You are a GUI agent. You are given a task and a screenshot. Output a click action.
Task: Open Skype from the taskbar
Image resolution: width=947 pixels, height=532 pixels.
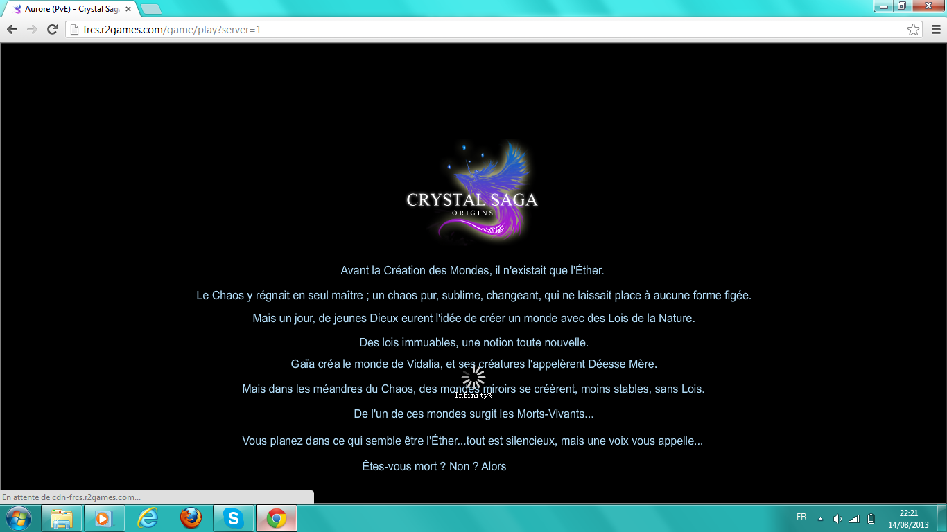[x=234, y=518]
